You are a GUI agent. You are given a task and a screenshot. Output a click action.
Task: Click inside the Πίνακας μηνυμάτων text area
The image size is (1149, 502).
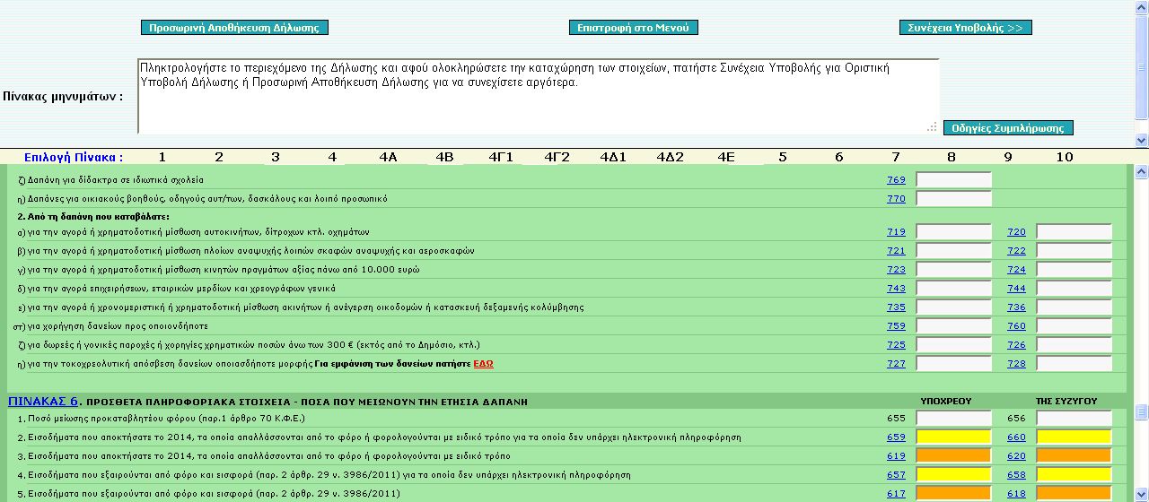[539, 96]
